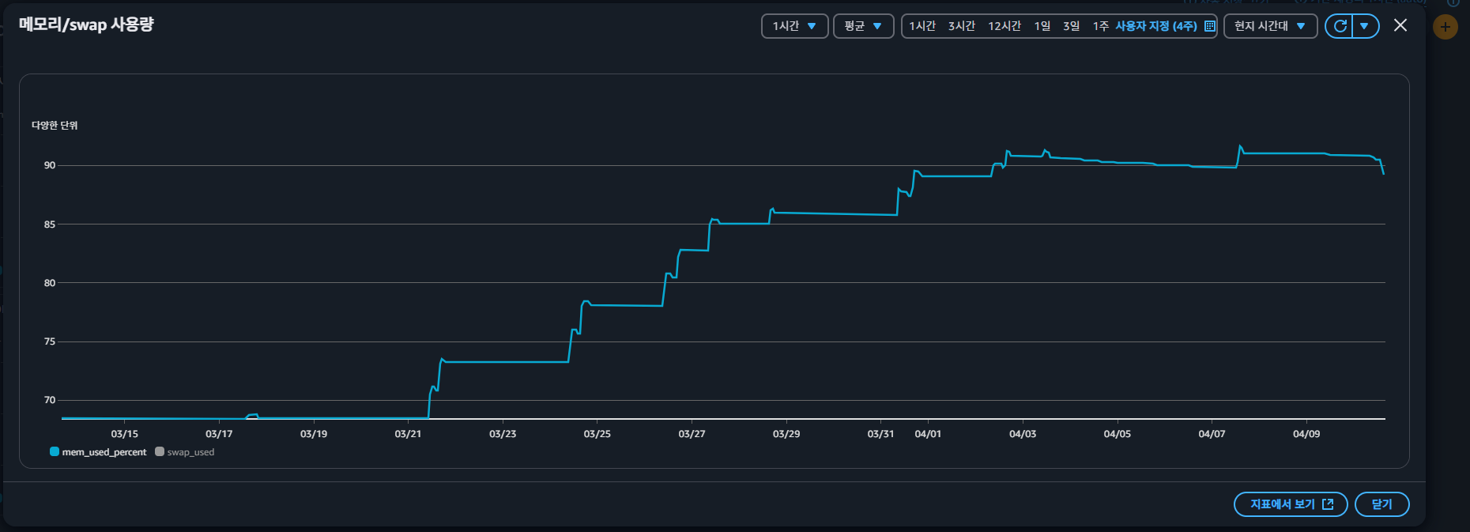
Task: Switch time range to 3일
Action: [1071, 26]
